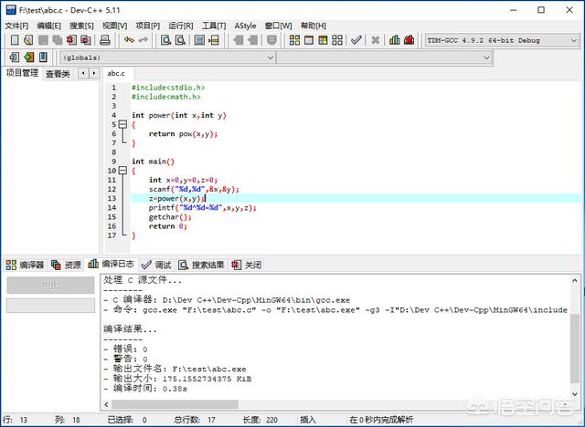585x427 pixels.
Task: Click the compile log horizontal scrollbar thumb
Action: coord(175,404)
